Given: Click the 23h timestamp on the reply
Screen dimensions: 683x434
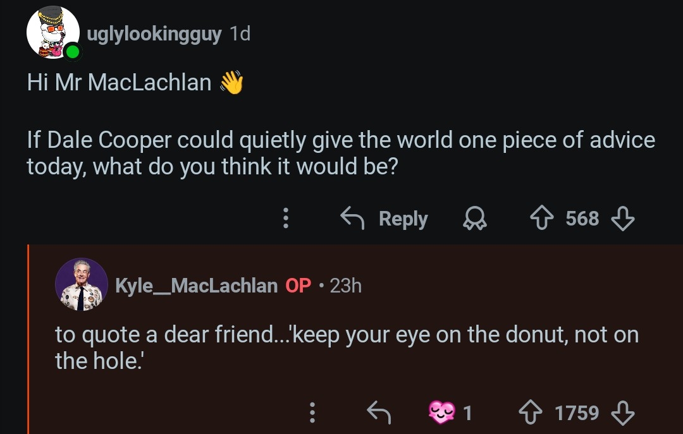Looking at the screenshot, I should [345, 286].
